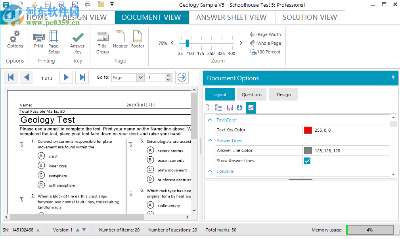Collapse the Answer Lines section

210,140
